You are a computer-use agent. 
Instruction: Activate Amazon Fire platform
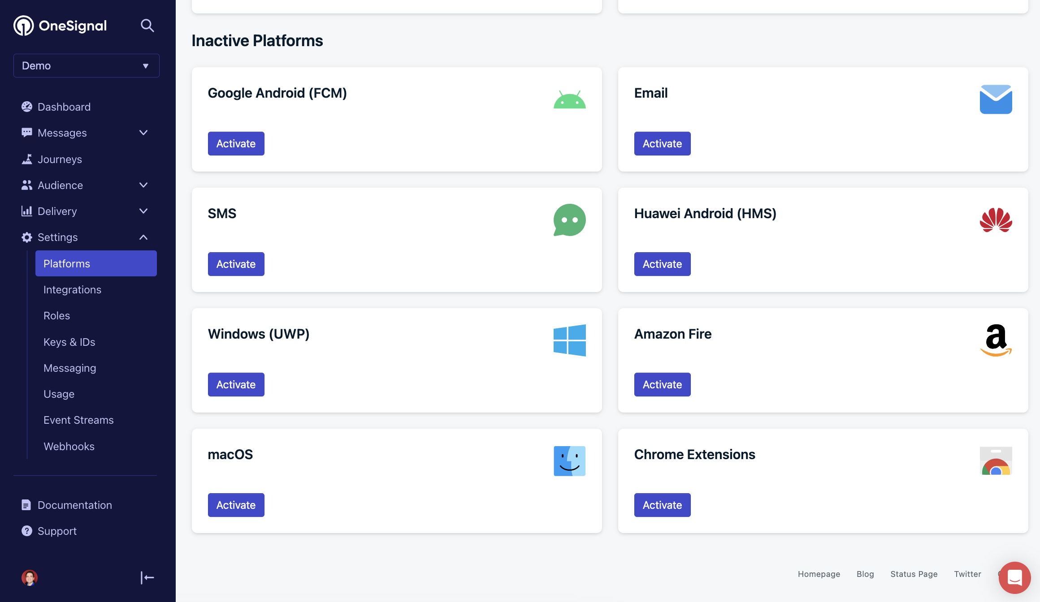[662, 384]
